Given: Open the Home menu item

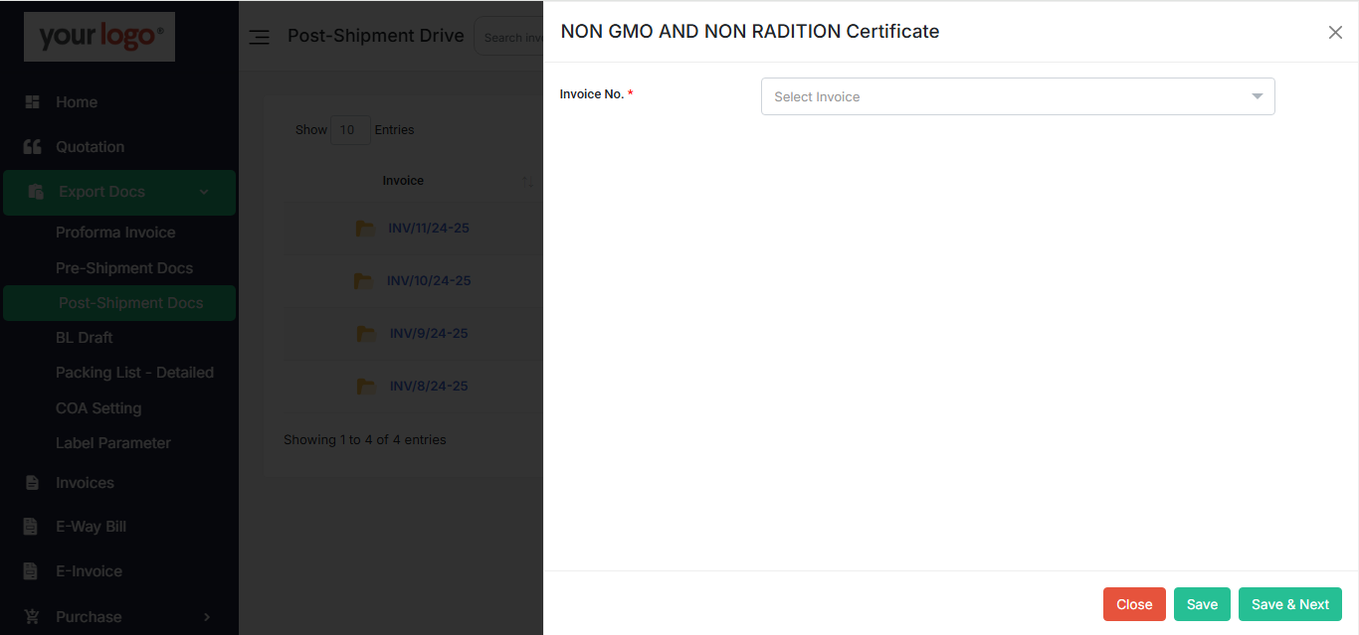Looking at the screenshot, I should point(77,102).
